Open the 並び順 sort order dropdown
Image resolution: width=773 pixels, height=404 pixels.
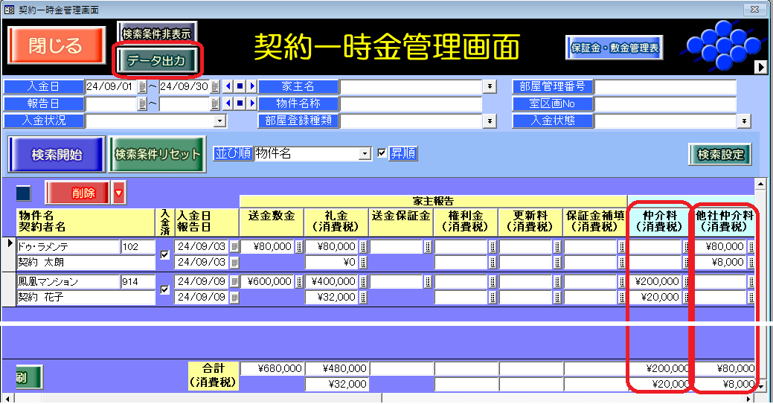(365, 153)
